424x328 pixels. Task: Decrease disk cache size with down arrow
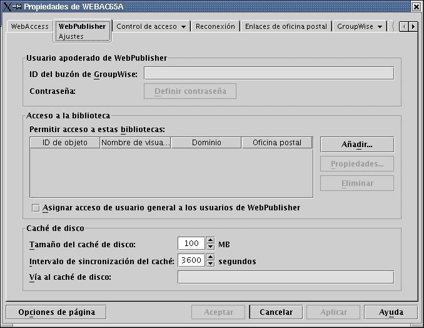tap(210, 247)
